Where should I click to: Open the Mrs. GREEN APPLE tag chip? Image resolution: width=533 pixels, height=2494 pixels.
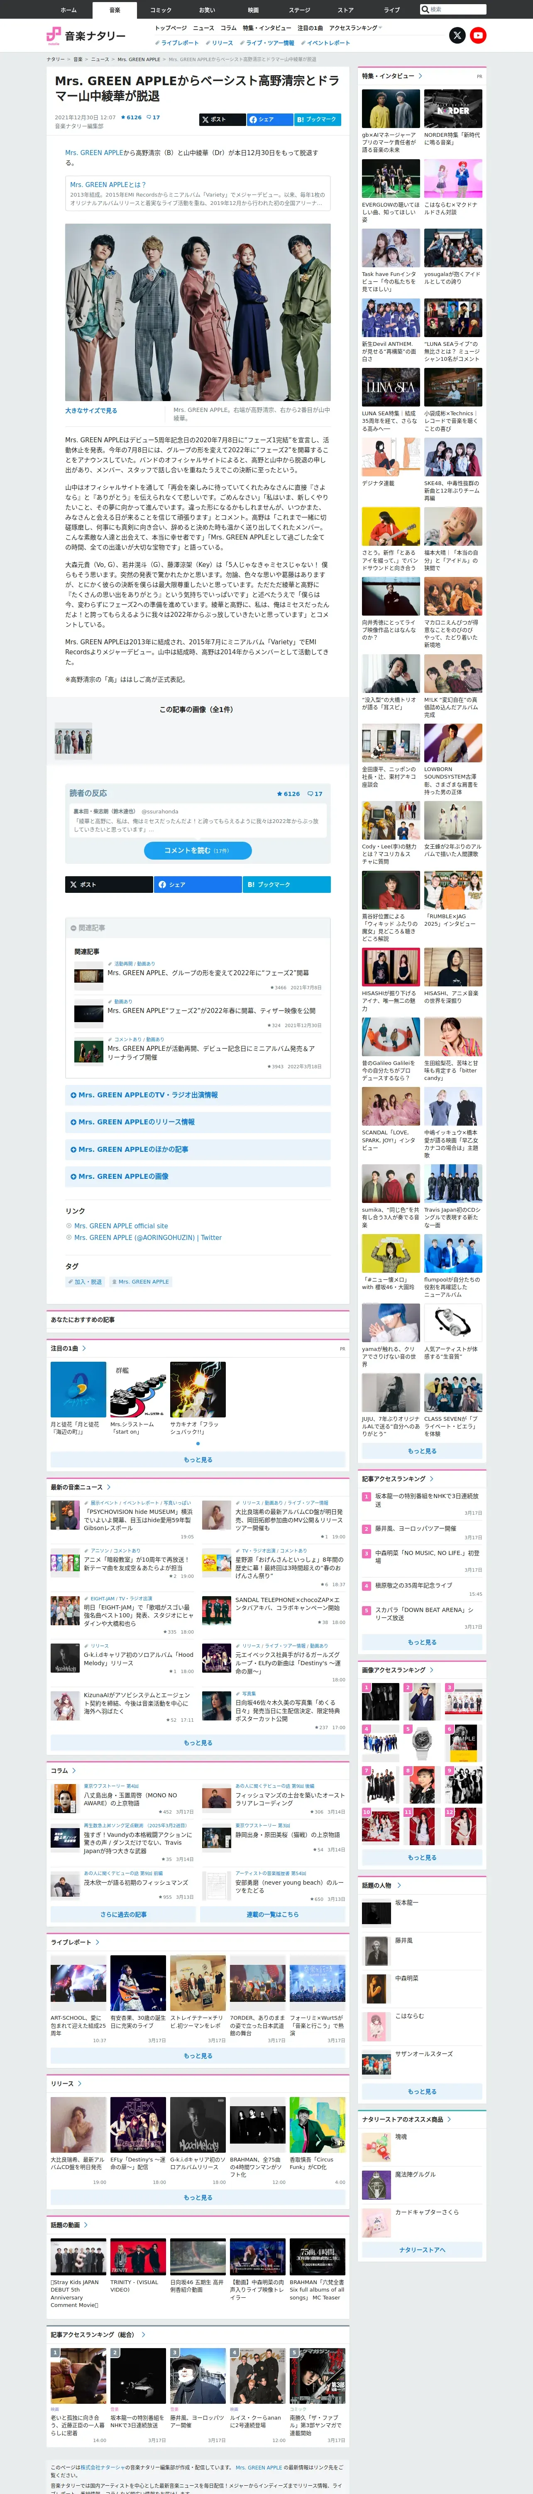point(140,1281)
